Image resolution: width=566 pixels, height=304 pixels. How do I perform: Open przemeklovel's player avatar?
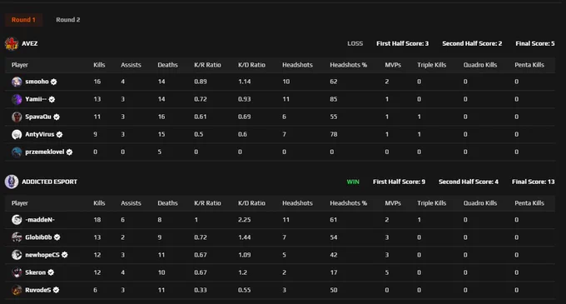pyautogui.click(x=17, y=152)
